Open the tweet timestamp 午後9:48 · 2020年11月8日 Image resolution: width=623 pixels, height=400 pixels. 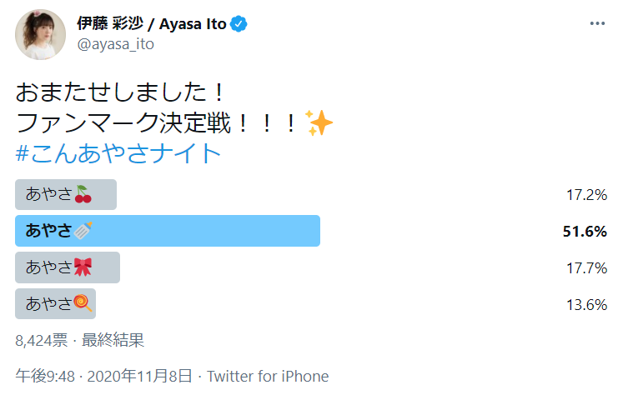(103, 376)
